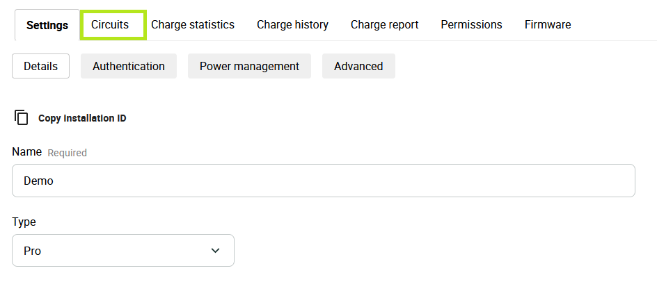Open the Circuits tab
This screenshot has height=282, width=657.
click(110, 25)
